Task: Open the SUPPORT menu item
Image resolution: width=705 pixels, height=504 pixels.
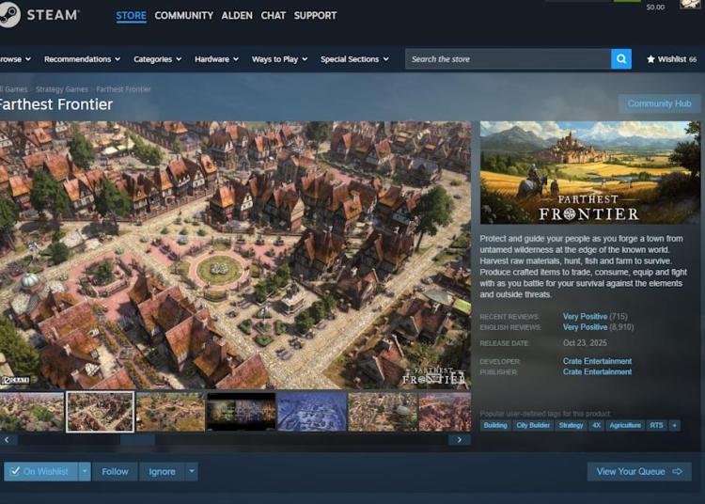Action: (x=315, y=15)
